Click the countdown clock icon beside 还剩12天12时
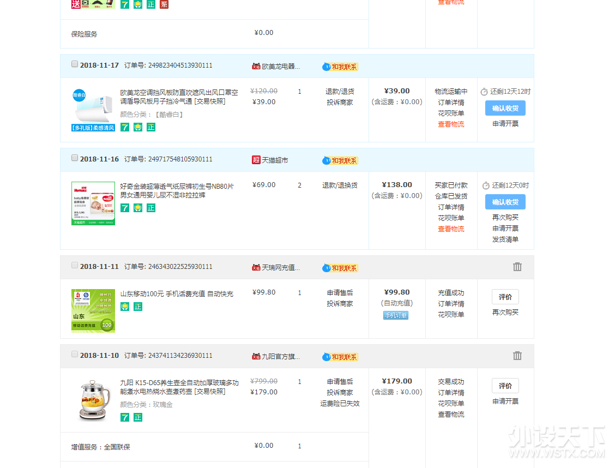615x468 pixels. (484, 92)
